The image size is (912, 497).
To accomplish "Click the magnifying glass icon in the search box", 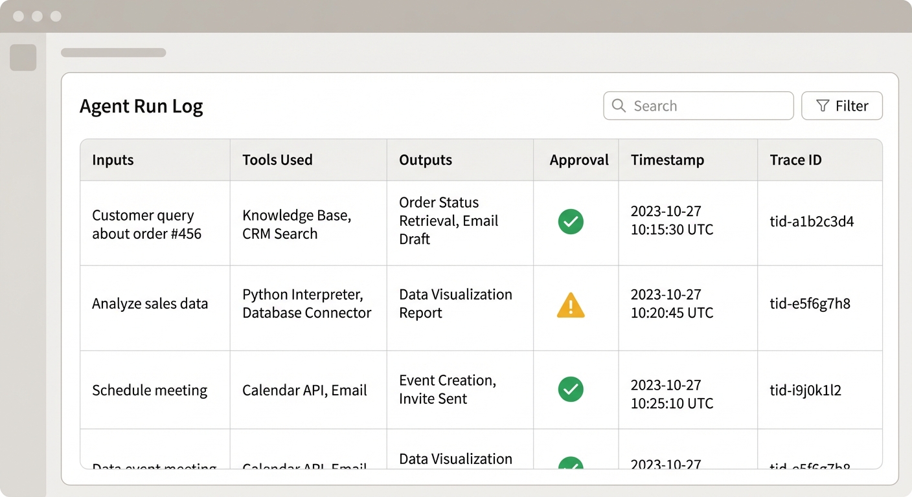I will (619, 105).
